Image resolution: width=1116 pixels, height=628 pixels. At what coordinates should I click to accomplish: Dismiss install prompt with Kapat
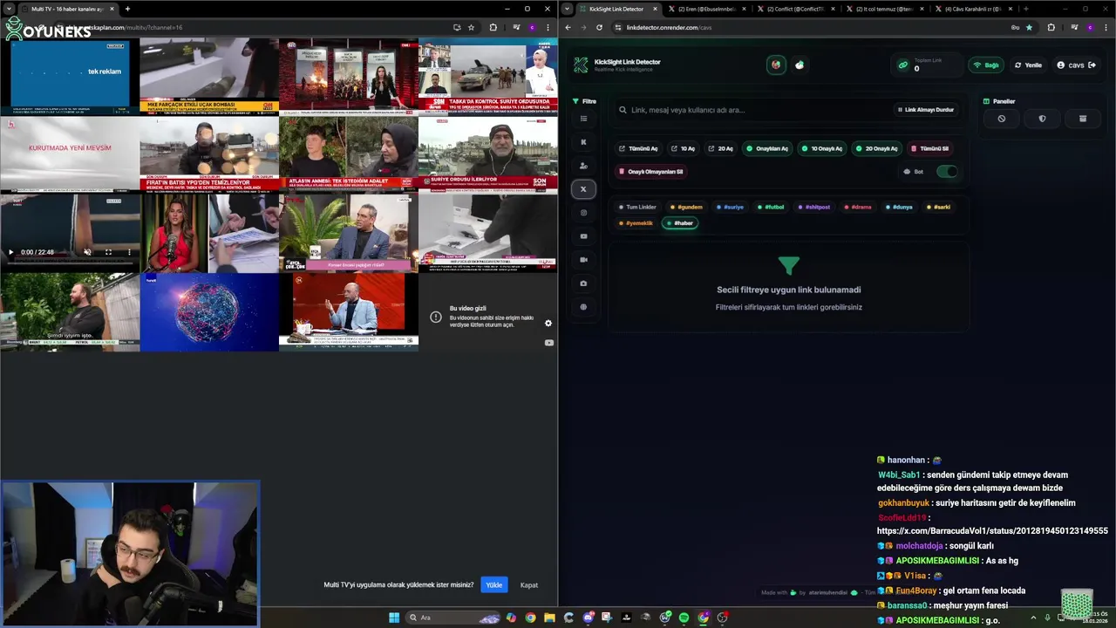[529, 584]
